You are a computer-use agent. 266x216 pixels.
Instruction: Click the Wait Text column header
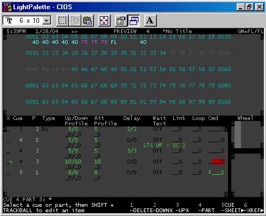(159, 121)
